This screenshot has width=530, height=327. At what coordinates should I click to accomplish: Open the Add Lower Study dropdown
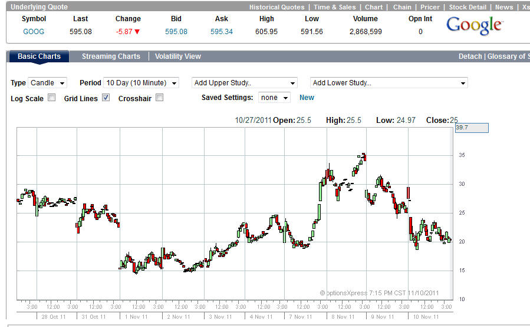pyautogui.click(x=389, y=83)
